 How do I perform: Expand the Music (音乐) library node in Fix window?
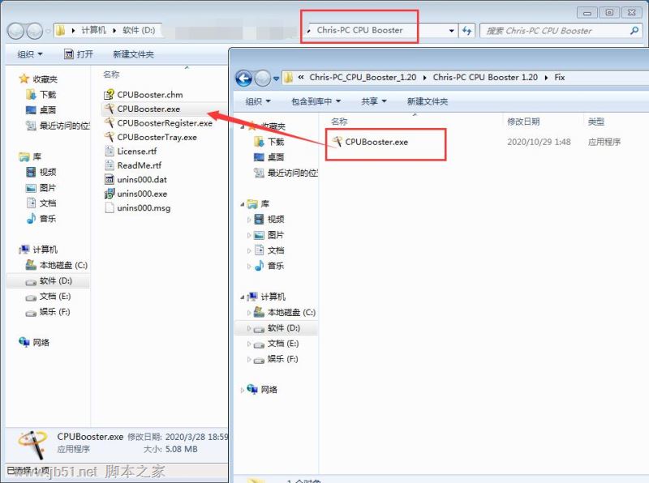(x=249, y=267)
